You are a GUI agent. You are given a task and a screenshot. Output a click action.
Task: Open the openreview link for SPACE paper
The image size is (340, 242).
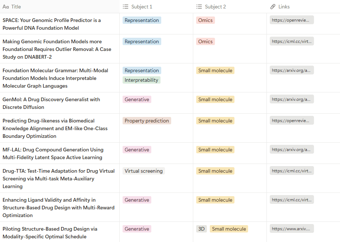click(292, 20)
